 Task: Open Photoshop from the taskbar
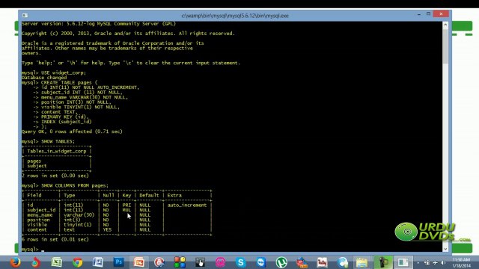point(118,262)
